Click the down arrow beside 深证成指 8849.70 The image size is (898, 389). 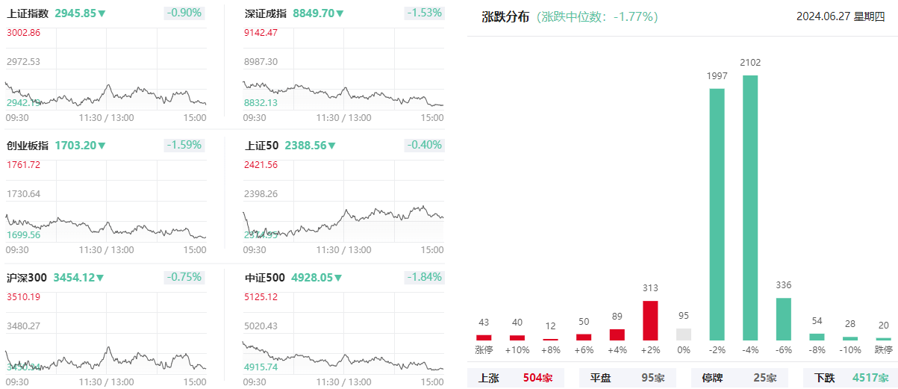point(340,13)
